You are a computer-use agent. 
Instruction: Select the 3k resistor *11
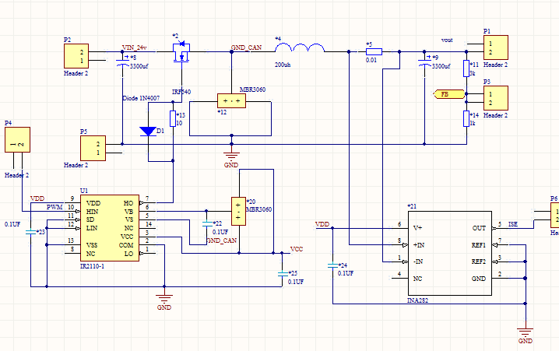[466, 68]
